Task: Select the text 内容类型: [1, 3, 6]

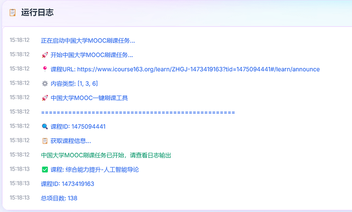Action: (x=74, y=84)
